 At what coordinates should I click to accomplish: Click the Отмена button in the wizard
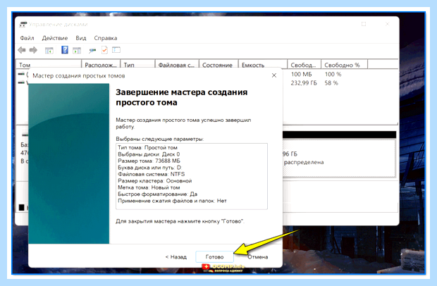point(258,256)
